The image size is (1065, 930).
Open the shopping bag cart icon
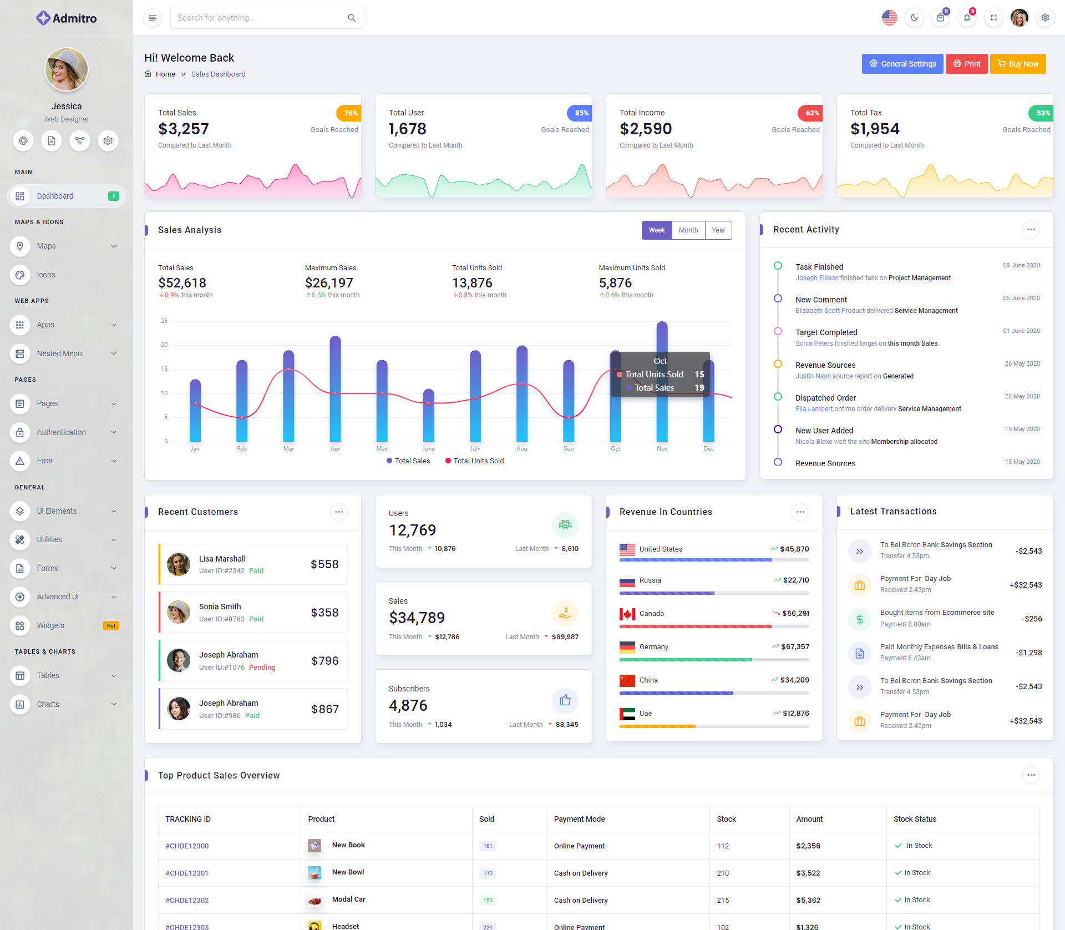(940, 18)
